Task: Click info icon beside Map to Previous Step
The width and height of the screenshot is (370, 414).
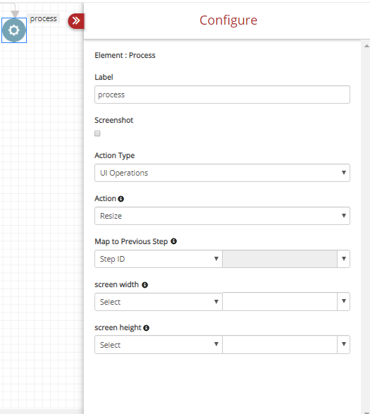Action: (x=173, y=241)
